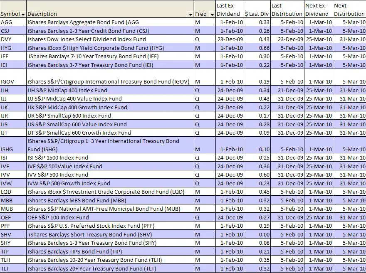Click the IJJ symbol cell

(x=13, y=98)
